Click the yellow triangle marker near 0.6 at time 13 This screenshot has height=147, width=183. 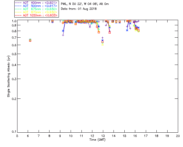point(102,44)
